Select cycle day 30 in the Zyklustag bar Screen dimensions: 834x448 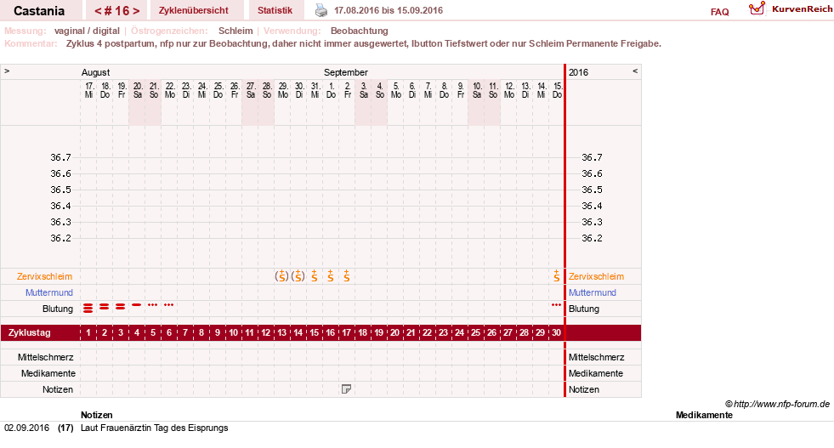[x=556, y=332]
